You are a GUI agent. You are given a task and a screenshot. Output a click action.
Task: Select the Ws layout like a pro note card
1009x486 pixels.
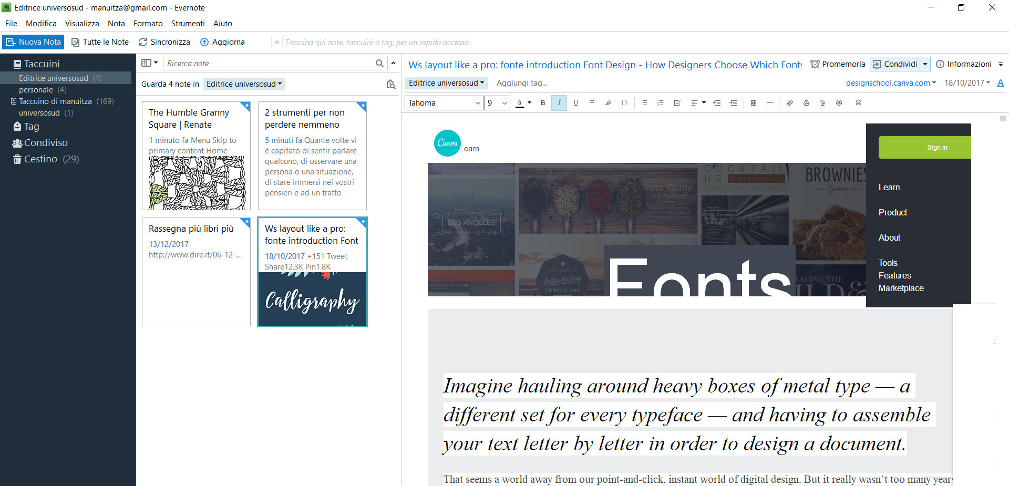pos(312,272)
